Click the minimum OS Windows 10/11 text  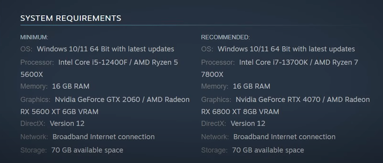(x=105, y=49)
